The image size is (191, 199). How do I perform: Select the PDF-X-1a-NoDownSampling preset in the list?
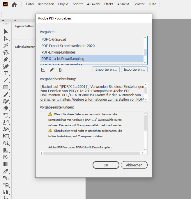point(92,59)
